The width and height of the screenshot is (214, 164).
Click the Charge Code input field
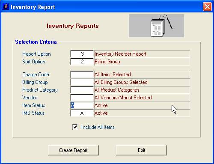coord(82,75)
